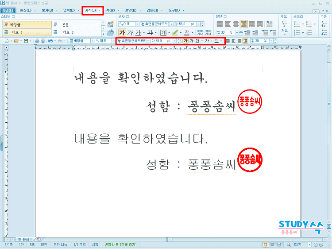This screenshot has width=332, height=249.
Task: Apply the highlighter pen color
Action: click(175, 33)
